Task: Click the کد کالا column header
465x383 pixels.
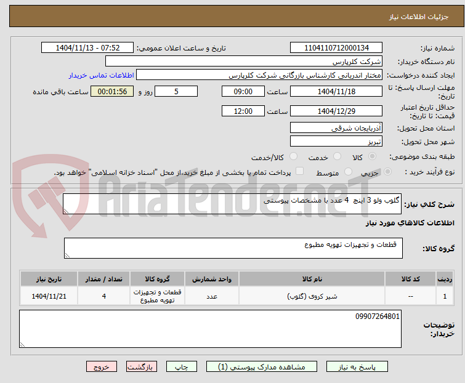Action: point(410,279)
